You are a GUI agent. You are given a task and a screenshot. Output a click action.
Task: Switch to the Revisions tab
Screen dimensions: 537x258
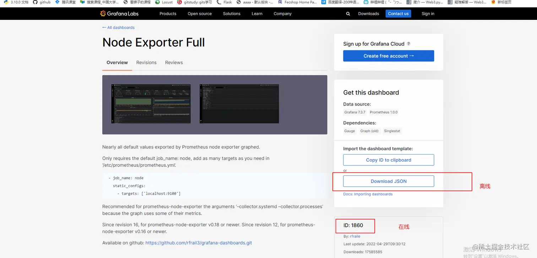(x=146, y=63)
